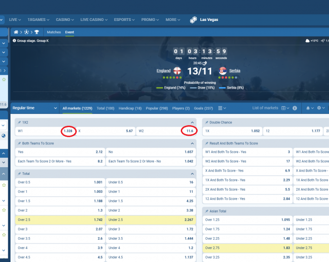Switch to the Goals (237) tab

pyautogui.click(x=203, y=108)
